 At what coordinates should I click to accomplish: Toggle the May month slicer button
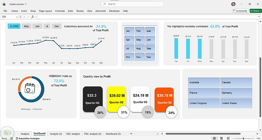[x=140, y=40]
